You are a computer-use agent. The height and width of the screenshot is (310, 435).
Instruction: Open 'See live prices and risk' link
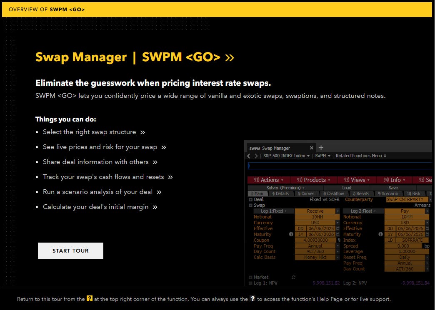click(104, 147)
